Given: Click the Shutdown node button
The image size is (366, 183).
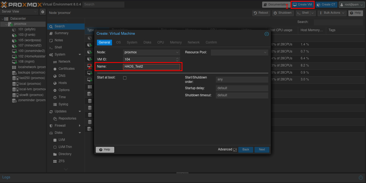Looking at the screenshot, I should click(x=283, y=13).
